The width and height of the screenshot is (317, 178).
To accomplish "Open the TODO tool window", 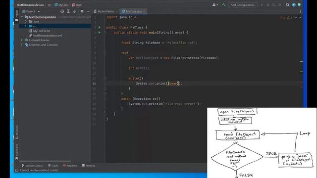I will coord(53,166).
